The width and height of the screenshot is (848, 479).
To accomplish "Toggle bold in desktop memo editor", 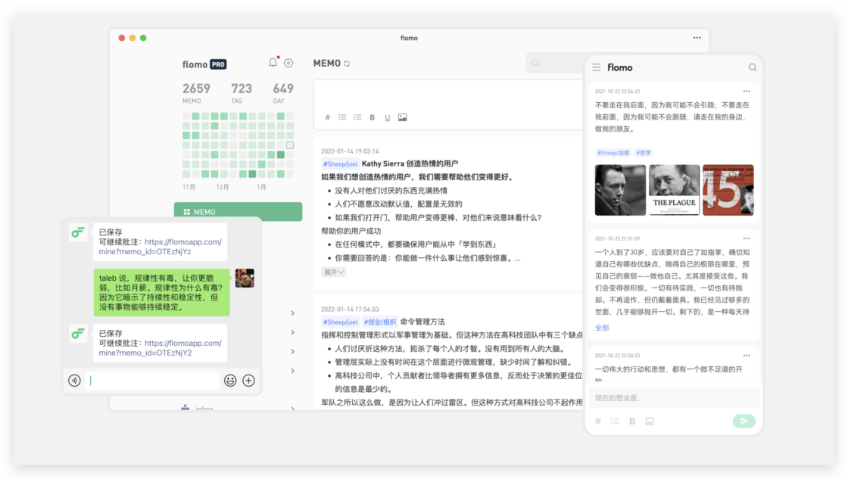I will click(x=372, y=117).
